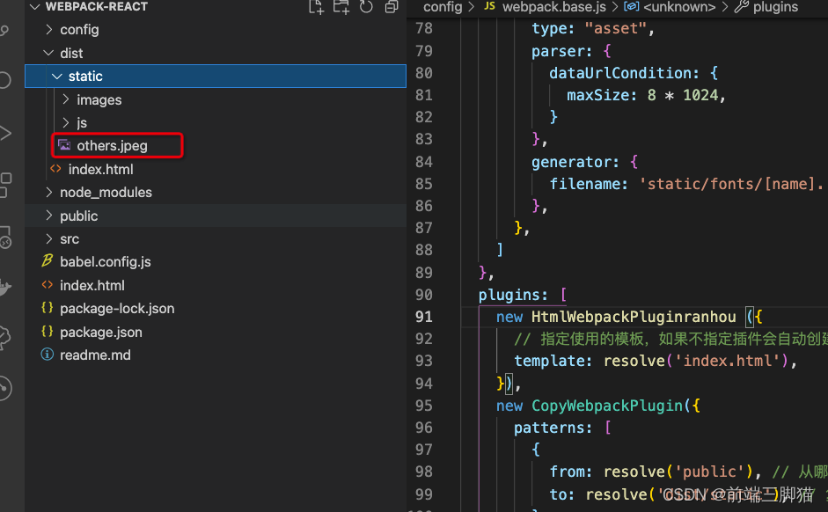Open root index.html file

point(92,286)
